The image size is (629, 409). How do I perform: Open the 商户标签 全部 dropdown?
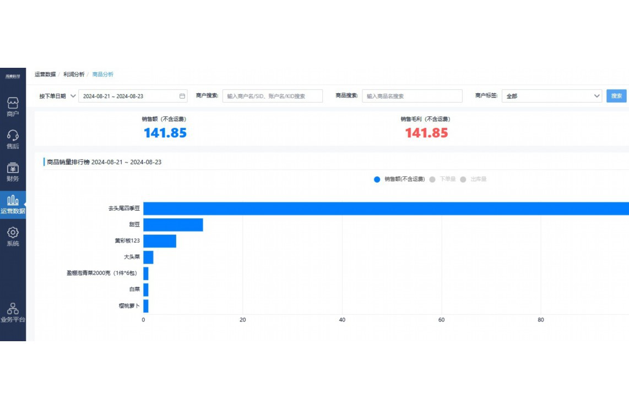pyautogui.click(x=551, y=96)
